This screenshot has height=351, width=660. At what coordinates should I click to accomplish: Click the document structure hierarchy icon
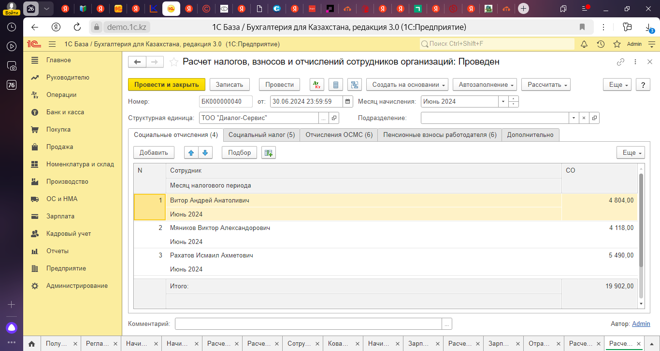355,84
